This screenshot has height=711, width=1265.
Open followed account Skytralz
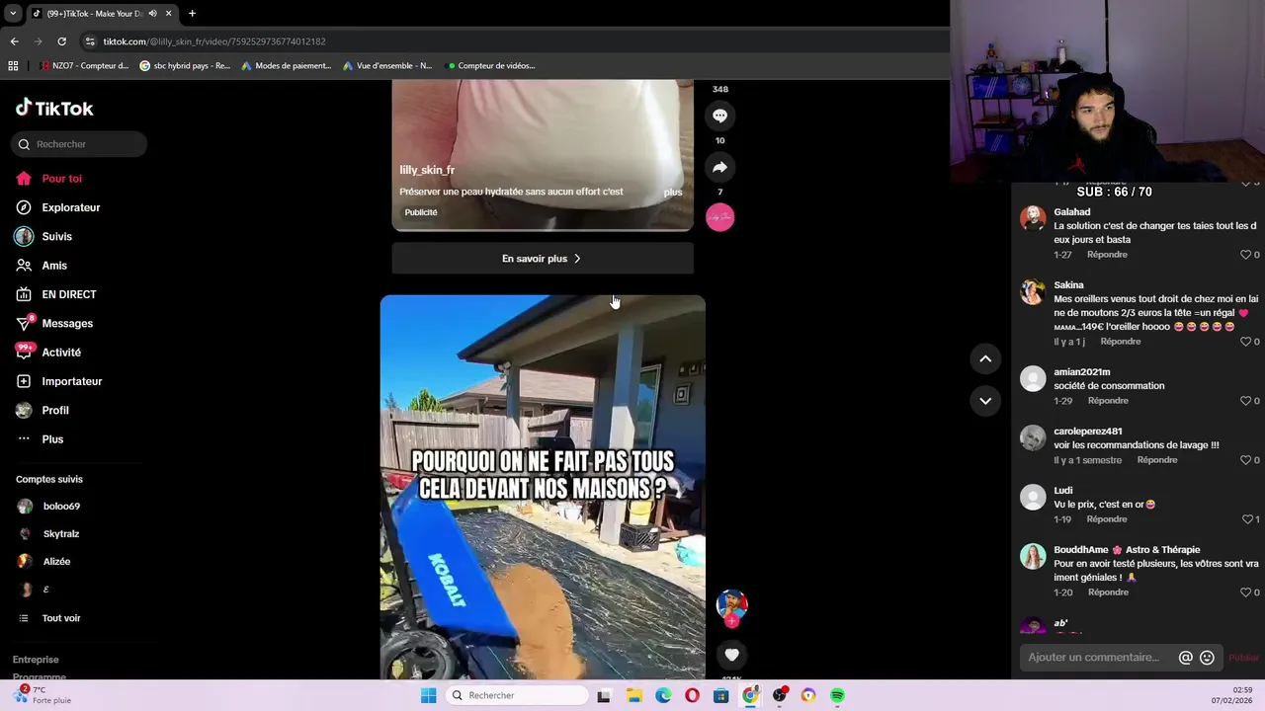(60, 534)
